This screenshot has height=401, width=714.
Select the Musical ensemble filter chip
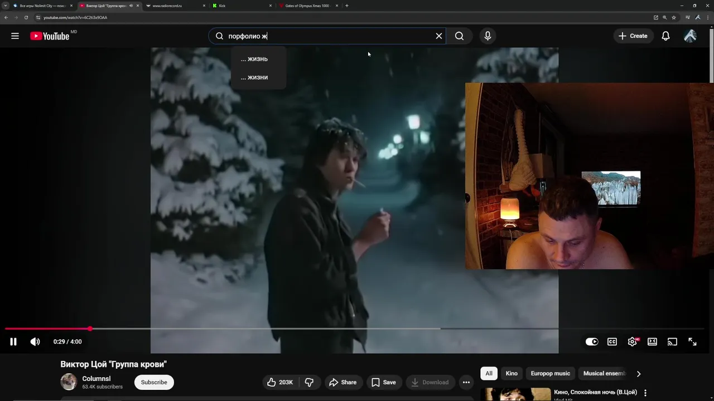click(604, 374)
